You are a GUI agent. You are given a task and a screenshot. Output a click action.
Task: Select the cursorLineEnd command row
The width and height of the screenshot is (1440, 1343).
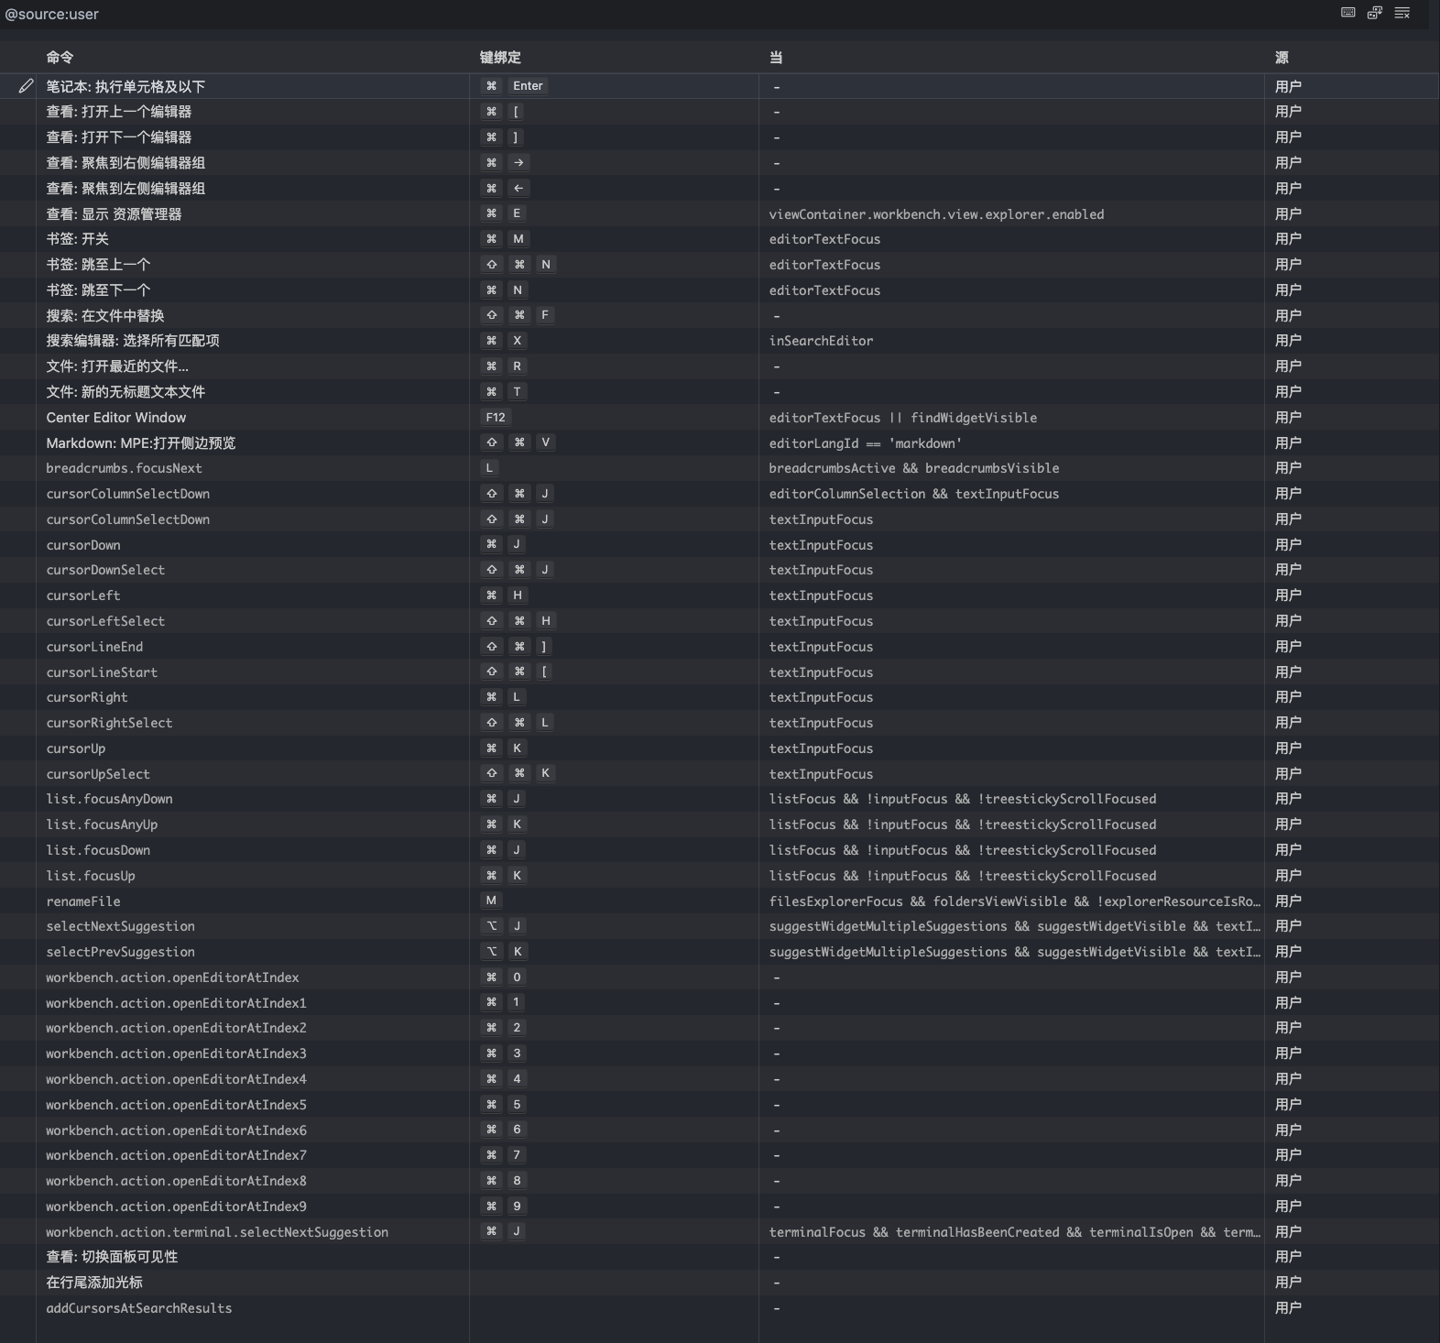coord(720,647)
